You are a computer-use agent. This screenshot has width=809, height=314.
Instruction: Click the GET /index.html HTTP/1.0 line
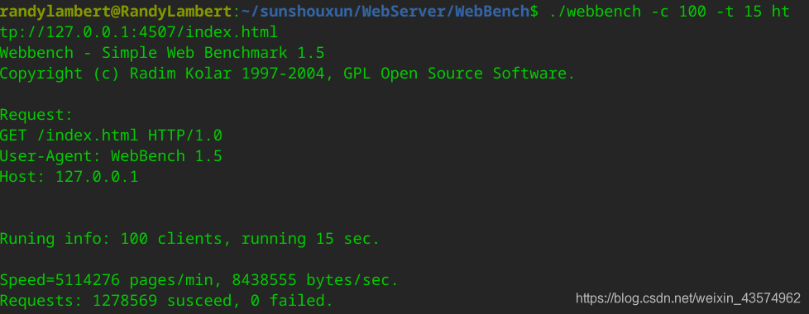111,136
